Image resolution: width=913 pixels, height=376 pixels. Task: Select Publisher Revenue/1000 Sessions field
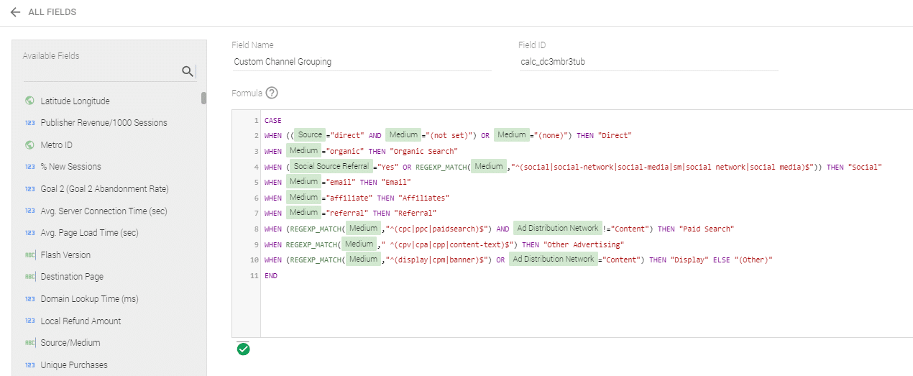[x=104, y=123]
